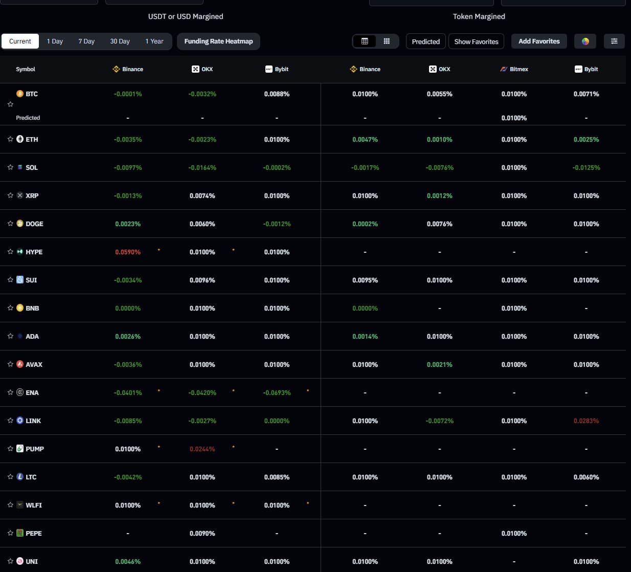
Task: Click the Show Favorites button
Action: pos(476,41)
